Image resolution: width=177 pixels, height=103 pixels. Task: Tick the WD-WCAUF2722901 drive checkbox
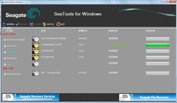point(5,40)
